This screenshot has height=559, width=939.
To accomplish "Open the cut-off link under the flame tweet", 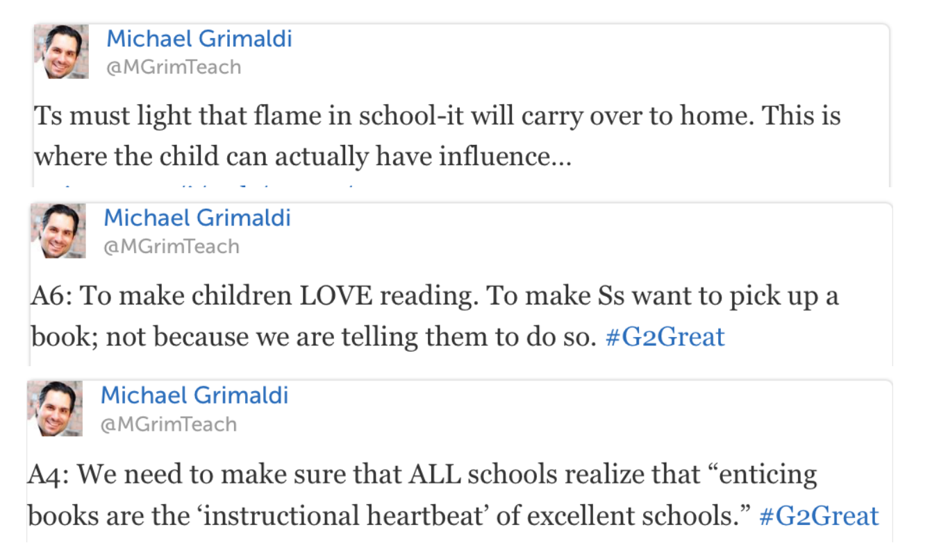I will pyautogui.click(x=201, y=184).
